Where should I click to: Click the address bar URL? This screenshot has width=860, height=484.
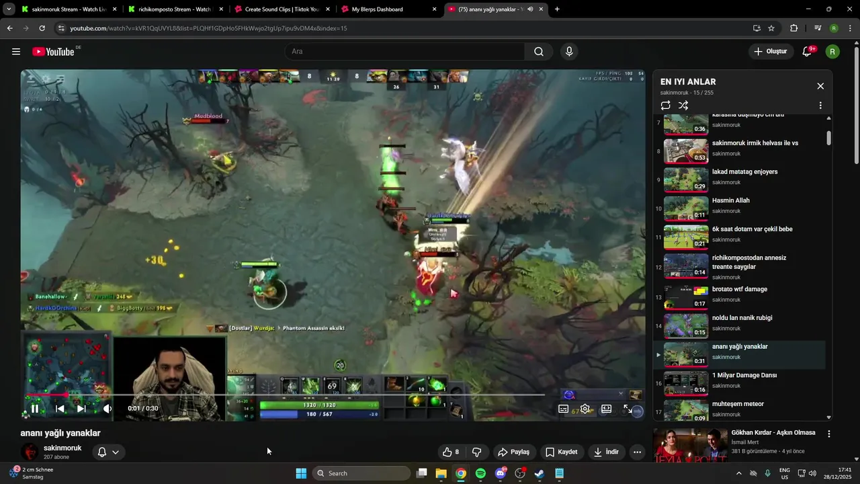click(x=208, y=28)
